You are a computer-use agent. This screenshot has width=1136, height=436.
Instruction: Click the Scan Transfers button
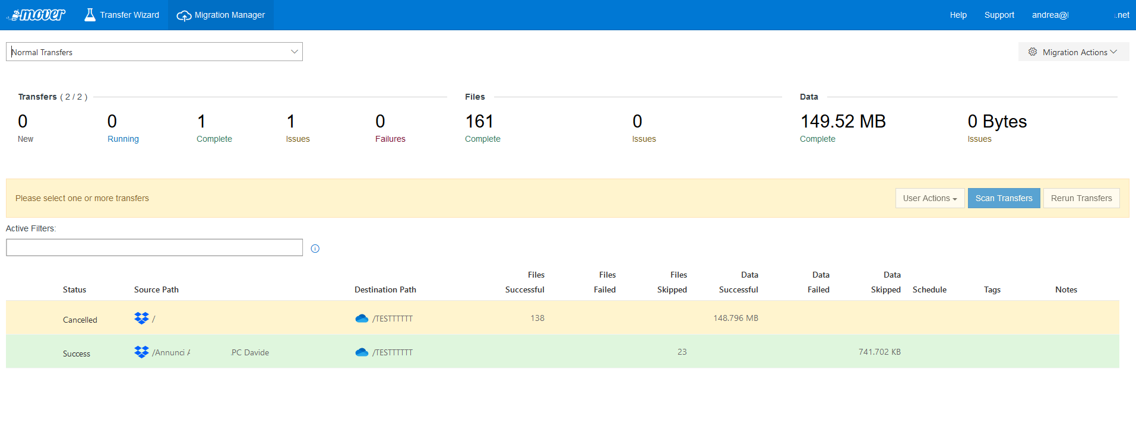tap(1004, 198)
